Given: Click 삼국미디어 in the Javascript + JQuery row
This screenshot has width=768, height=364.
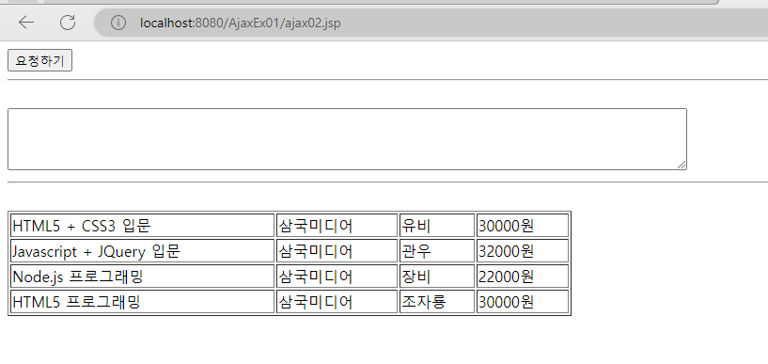Looking at the screenshot, I should (x=337, y=251).
